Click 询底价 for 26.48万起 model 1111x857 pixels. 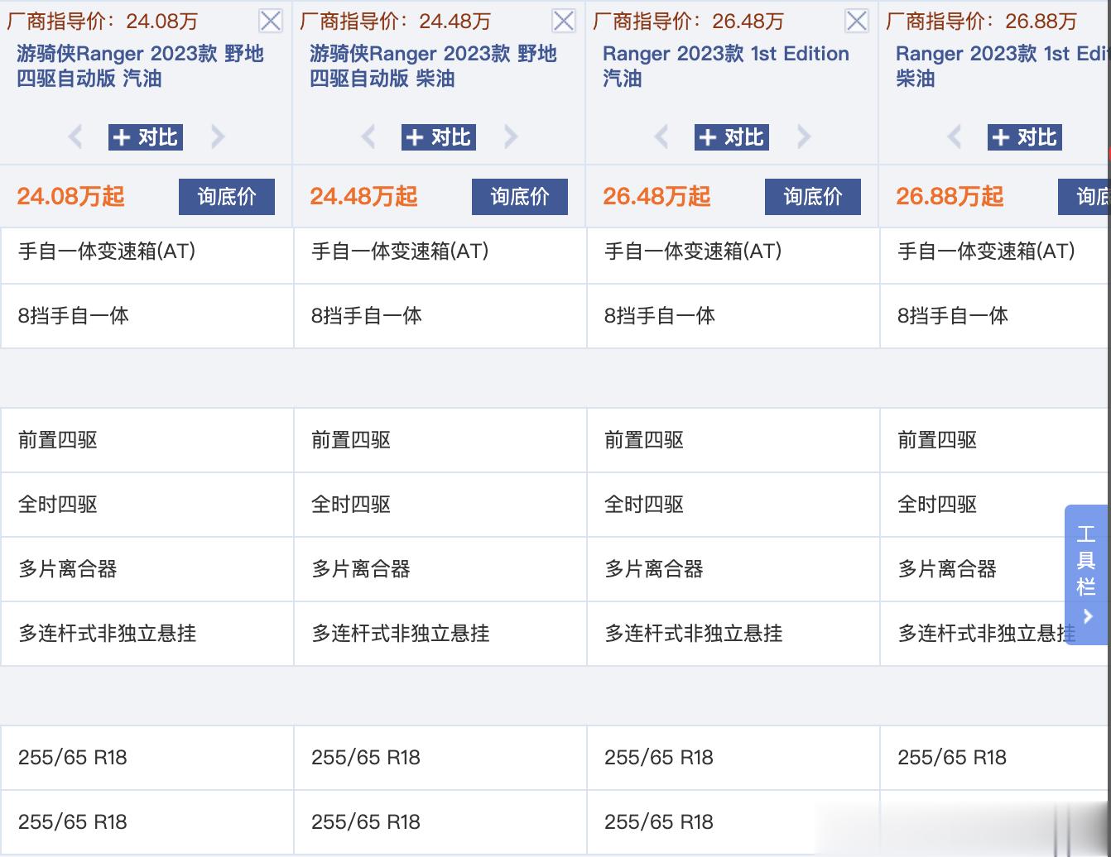coord(813,197)
